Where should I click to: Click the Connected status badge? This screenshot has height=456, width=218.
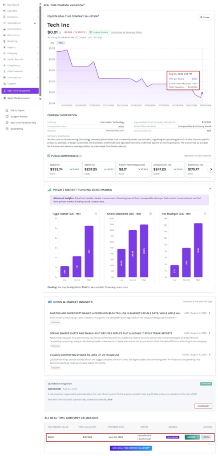(x=206, y=384)
